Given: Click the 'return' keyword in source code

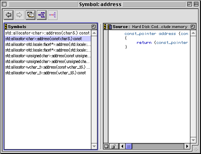Looking at the screenshot, I should pos(144,43).
